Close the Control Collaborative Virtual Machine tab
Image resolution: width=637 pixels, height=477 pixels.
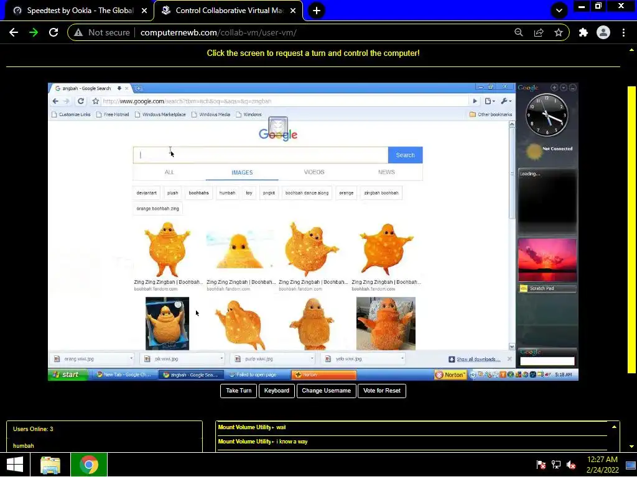(293, 11)
